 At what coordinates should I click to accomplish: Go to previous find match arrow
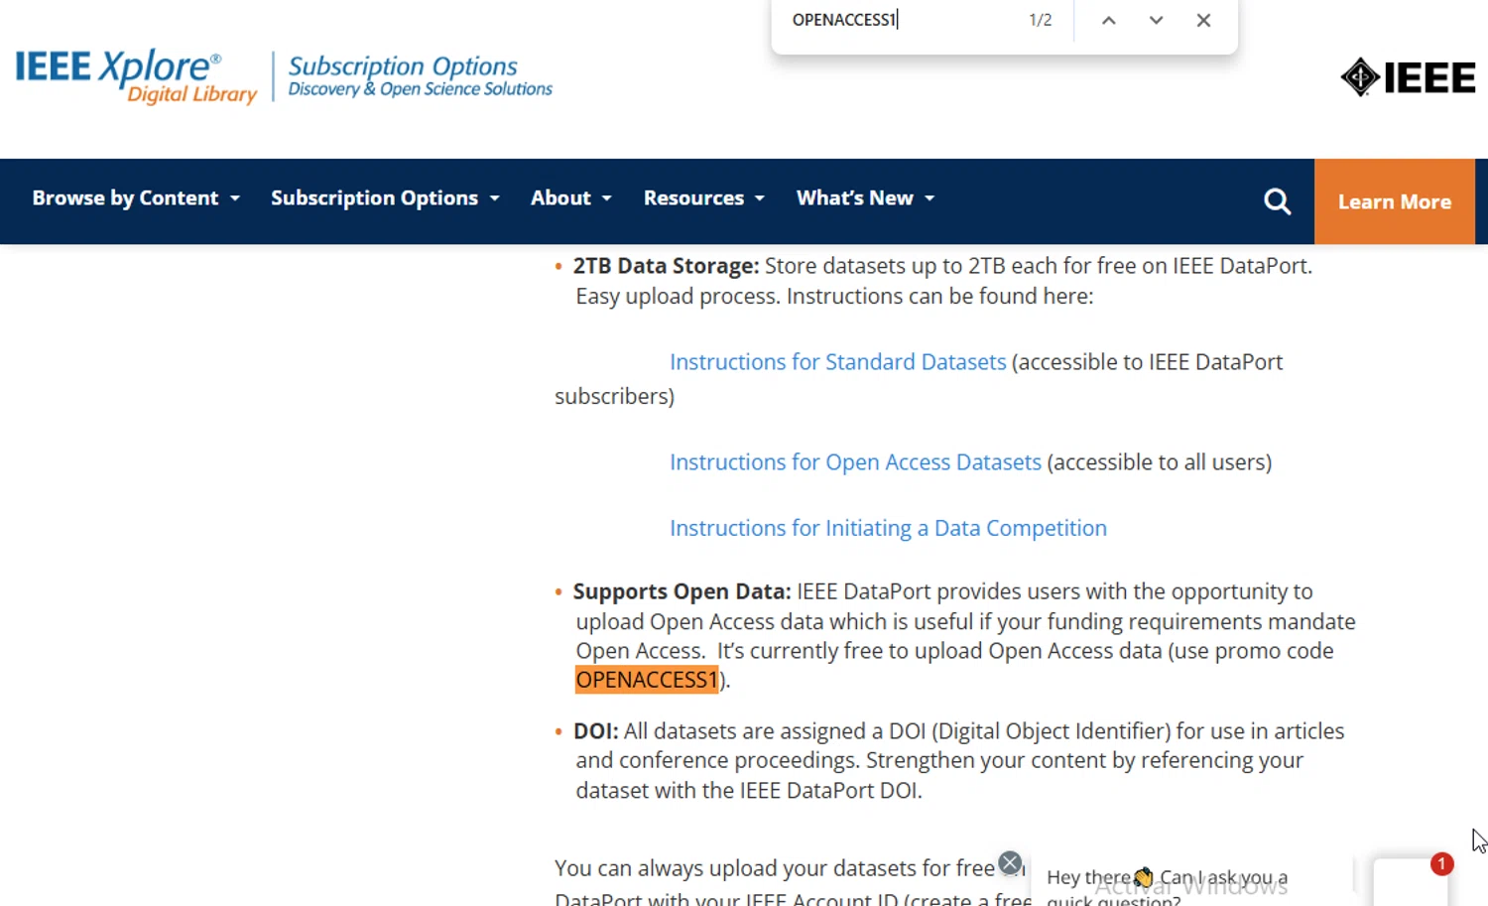pyautogui.click(x=1109, y=20)
